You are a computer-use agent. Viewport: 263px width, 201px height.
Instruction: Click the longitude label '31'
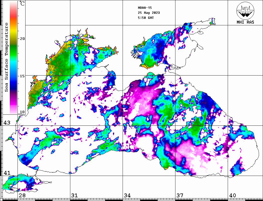[x=75, y=195]
